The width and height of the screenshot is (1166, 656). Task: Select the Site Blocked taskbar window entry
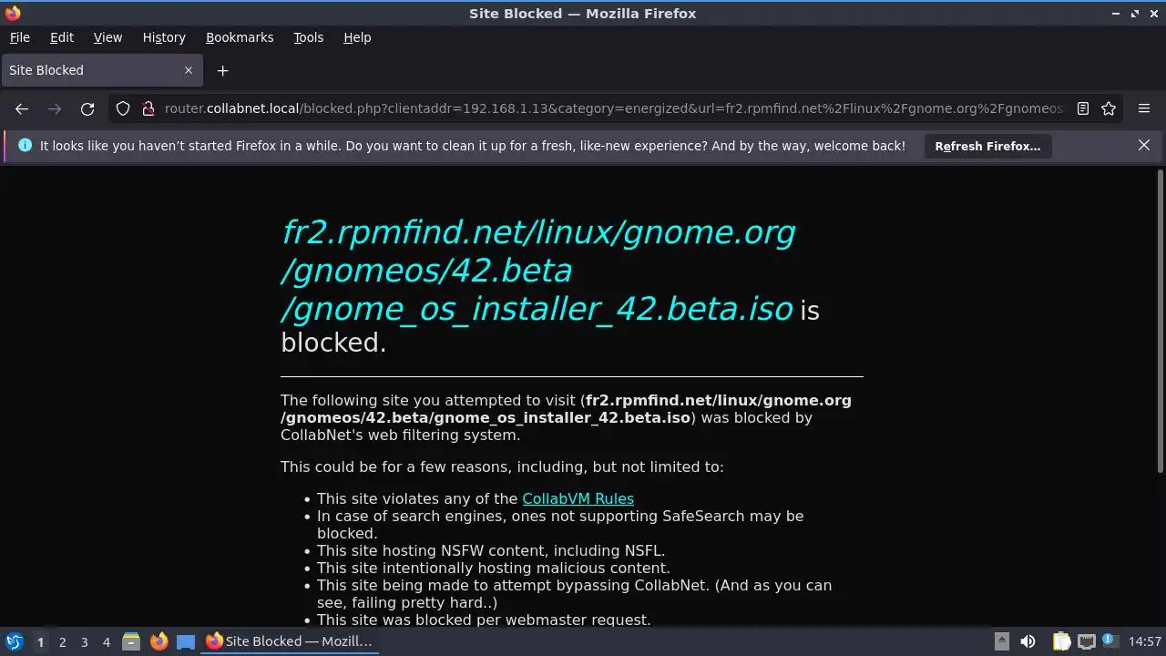pyautogui.click(x=289, y=641)
